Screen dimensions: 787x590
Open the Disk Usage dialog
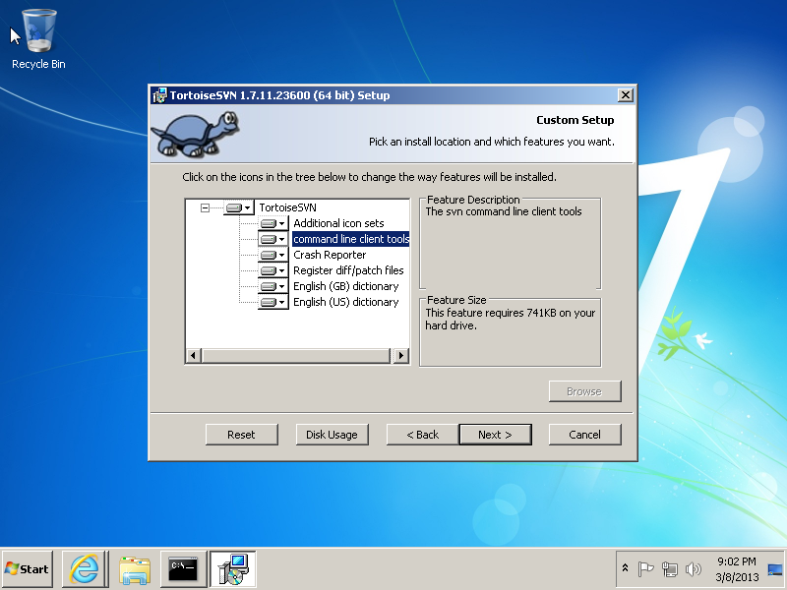pyautogui.click(x=332, y=435)
